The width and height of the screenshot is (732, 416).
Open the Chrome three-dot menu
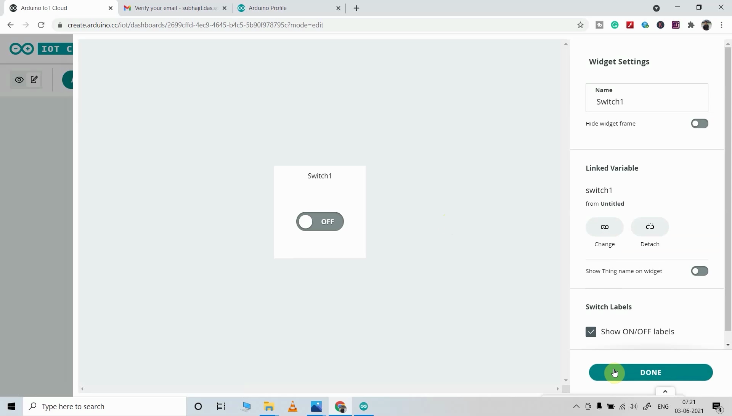pyautogui.click(x=722, y=25)
